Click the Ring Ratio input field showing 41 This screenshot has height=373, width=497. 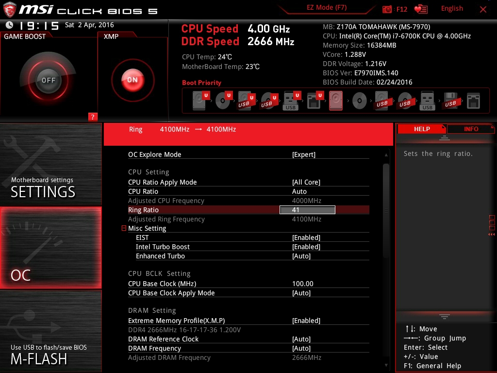point(307,210)
